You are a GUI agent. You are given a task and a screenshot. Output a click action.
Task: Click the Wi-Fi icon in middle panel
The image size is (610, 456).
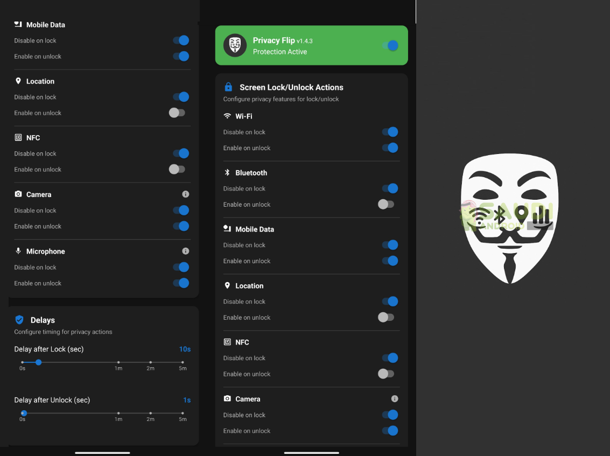pos(227,116)
